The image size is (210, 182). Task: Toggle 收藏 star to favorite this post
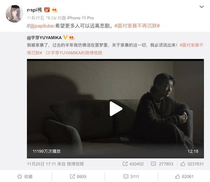point(25,176)
